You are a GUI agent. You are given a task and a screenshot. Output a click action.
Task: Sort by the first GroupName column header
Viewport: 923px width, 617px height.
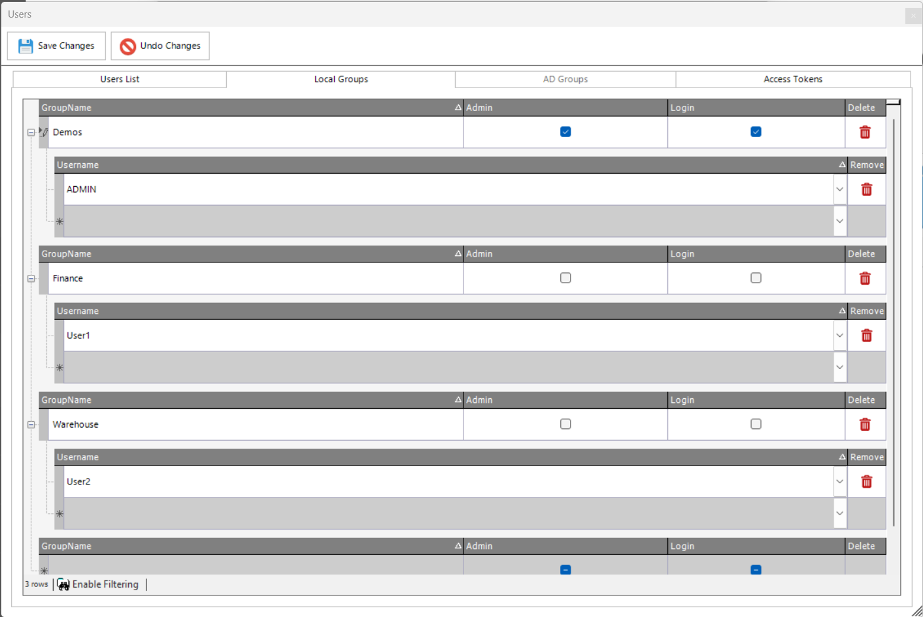pyautogui.click(x=248, y=108)
